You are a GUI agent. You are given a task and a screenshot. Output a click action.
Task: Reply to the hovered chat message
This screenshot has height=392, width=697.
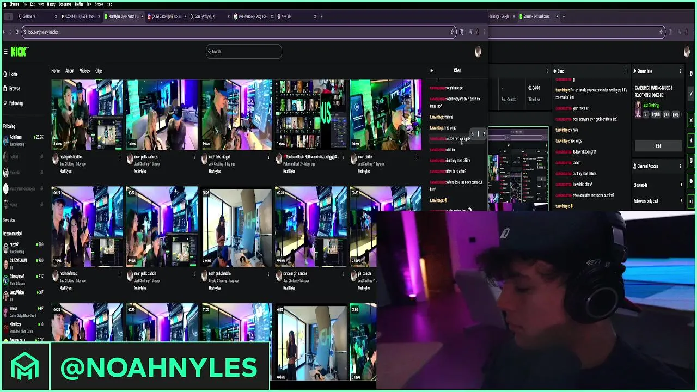point(472,134)
